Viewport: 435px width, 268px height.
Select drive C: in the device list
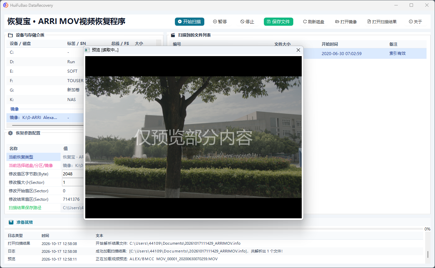coord(45,52)
